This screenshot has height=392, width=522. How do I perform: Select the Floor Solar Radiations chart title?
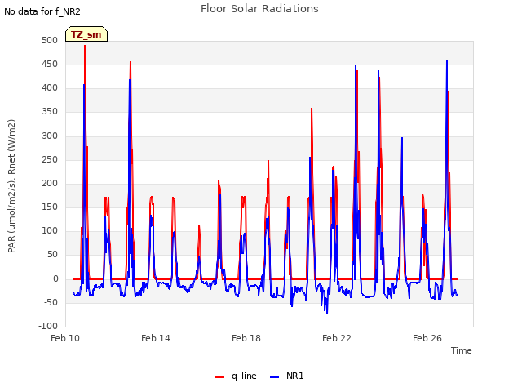coord(259,9)
